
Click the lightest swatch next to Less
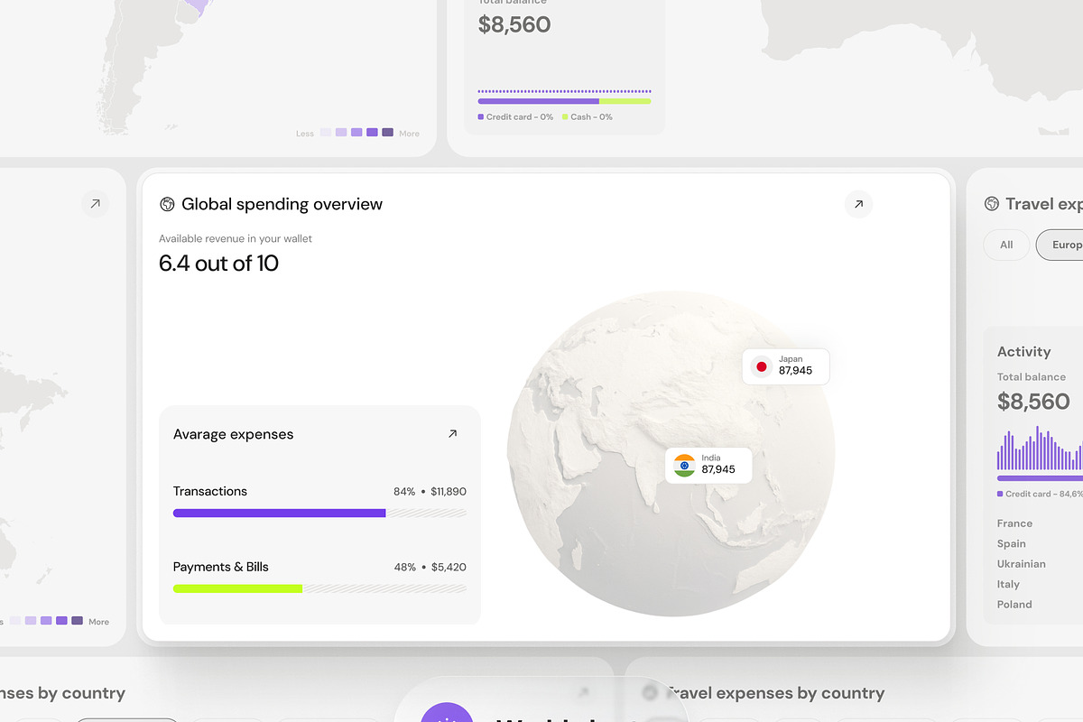pyautogui.click(x=325, y=133)
